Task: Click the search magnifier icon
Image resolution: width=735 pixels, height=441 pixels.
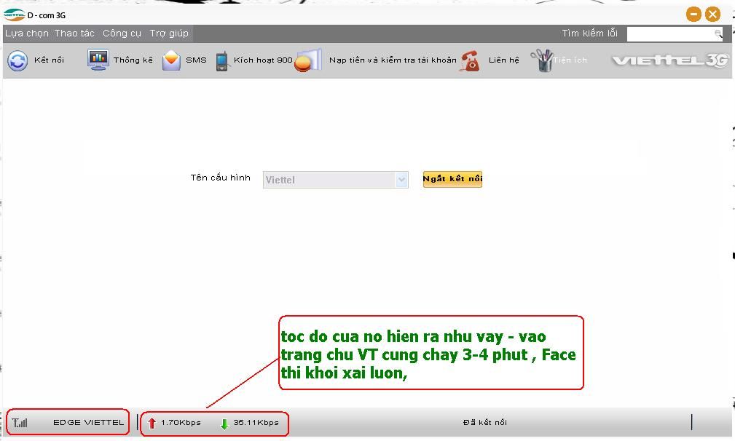Action: click(x=718, y=33)
